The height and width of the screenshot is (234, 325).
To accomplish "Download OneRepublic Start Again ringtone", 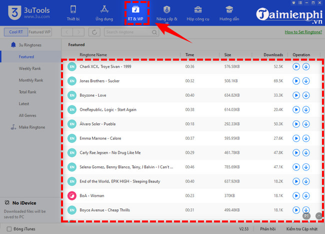I will pos(306,110).
